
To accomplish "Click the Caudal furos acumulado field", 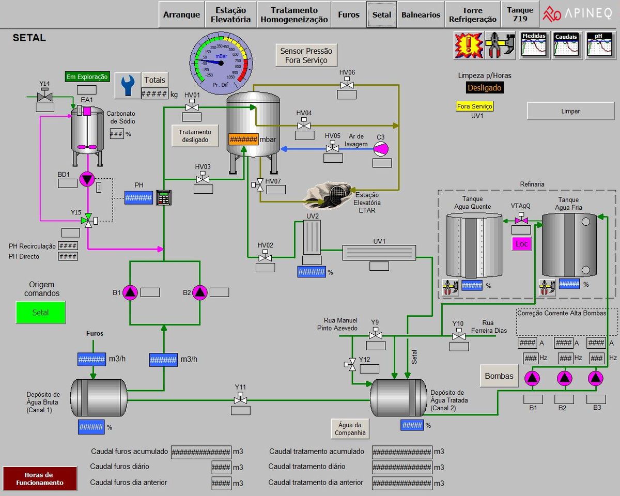I will [x=201, y=452].
